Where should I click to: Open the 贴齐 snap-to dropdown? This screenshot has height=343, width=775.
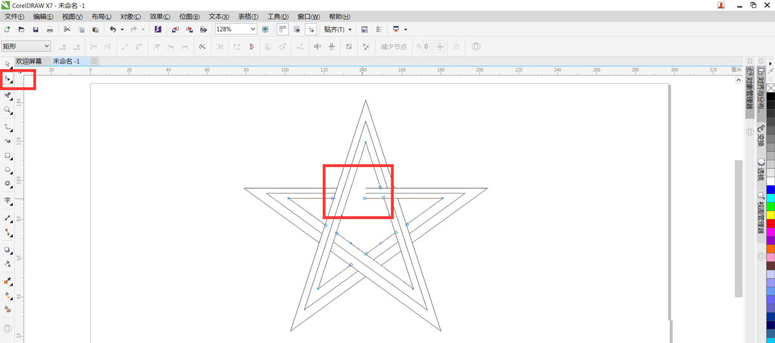pyautogui.click(x=338, y=30)
